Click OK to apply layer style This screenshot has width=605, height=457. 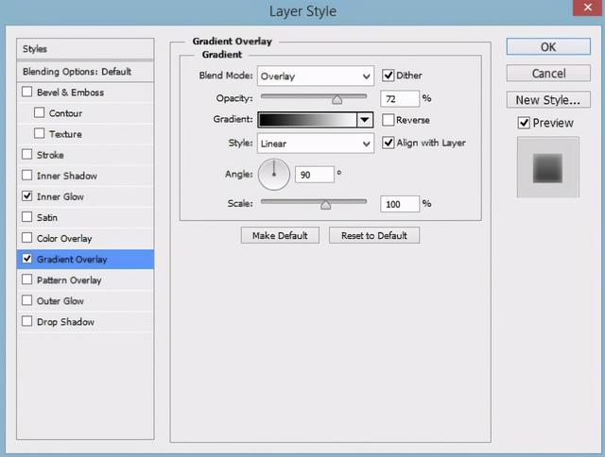click(x=548, y=46)
